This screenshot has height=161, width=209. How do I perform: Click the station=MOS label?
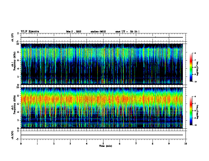point(98,32)
